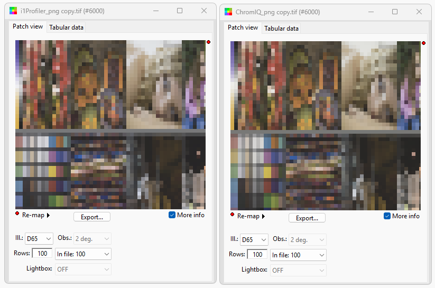Close the i1Profiler_png copy.tif window

[x=204, y=11]
